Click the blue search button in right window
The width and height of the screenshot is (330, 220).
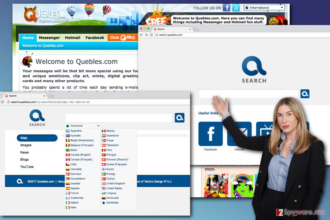(305, 94)
